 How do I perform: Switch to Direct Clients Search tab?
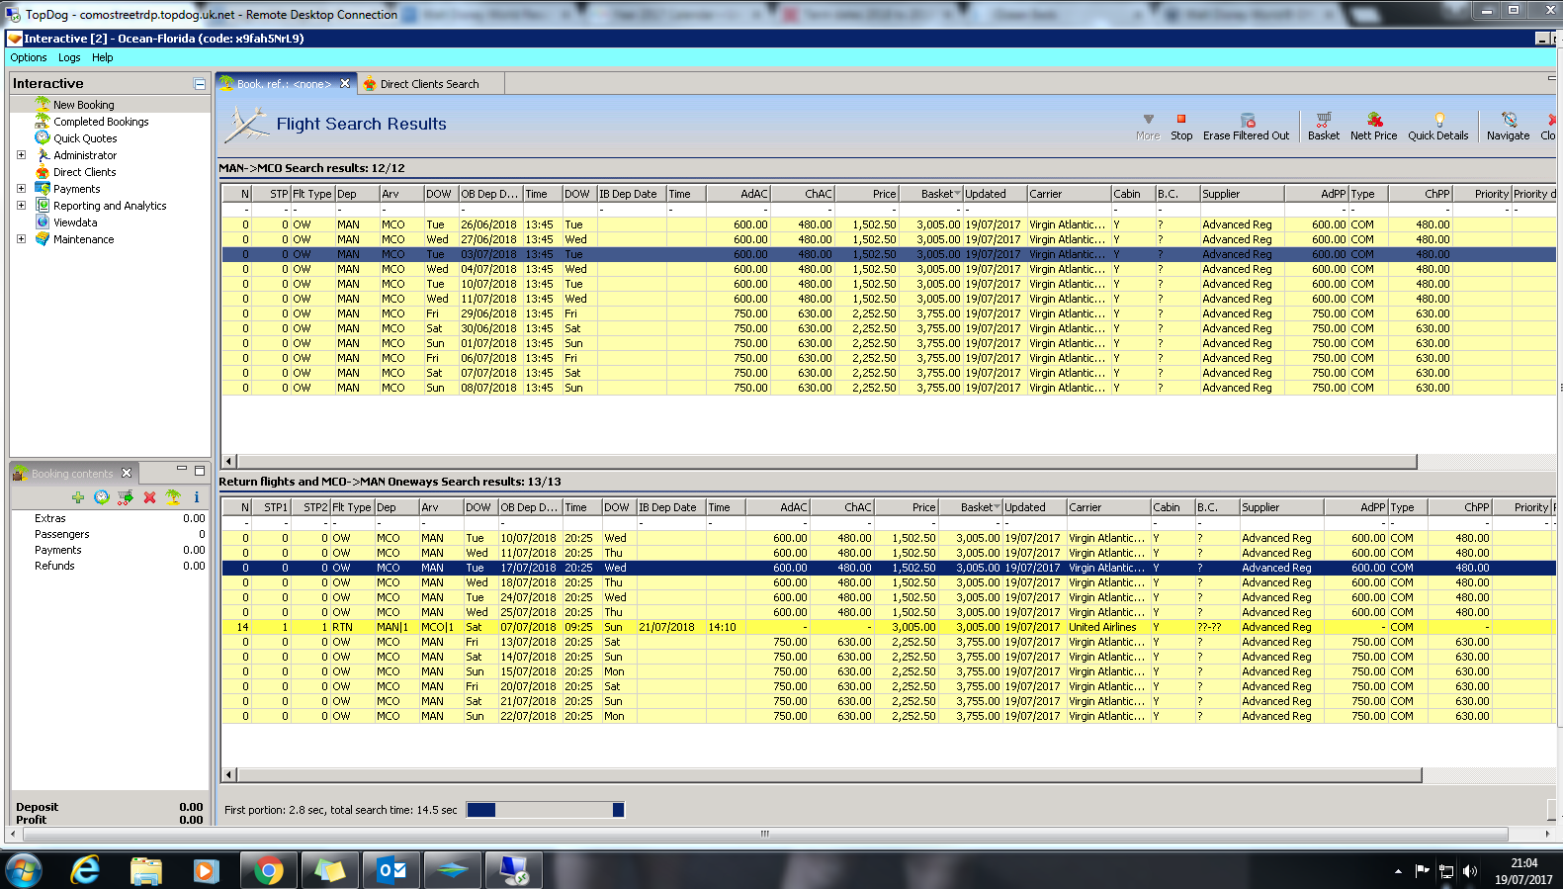pos(428,84)
